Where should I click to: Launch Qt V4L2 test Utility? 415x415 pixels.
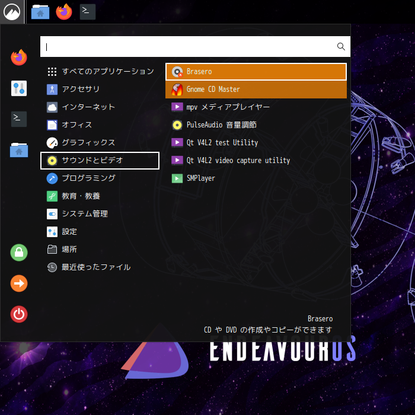(256, 143)
